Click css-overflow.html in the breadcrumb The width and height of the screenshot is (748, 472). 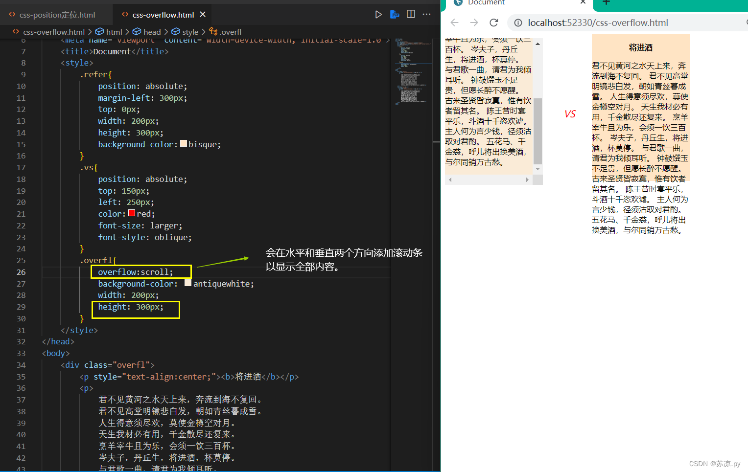tap(54, 32)
